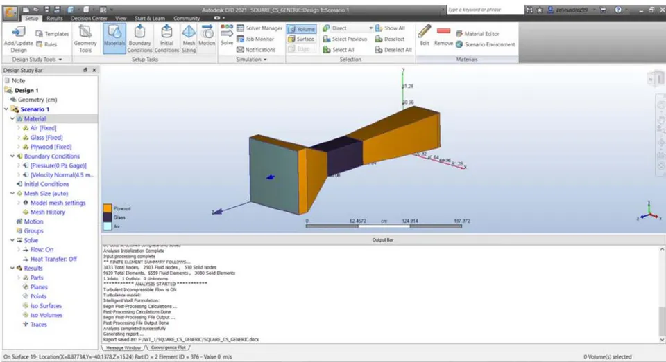666x362 pixels.
Task: Click the Output Bar vertical scrollbar
Action: pos(662,294)
